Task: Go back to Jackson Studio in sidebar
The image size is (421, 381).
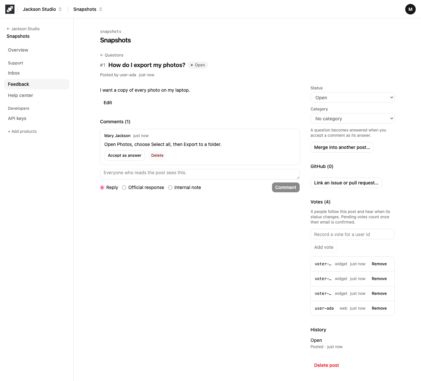Action: (23, 29)
